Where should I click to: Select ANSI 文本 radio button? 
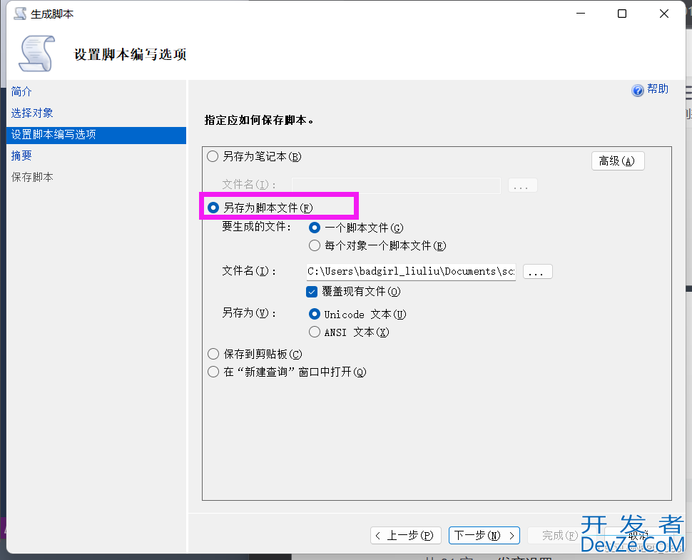(314, 332)
